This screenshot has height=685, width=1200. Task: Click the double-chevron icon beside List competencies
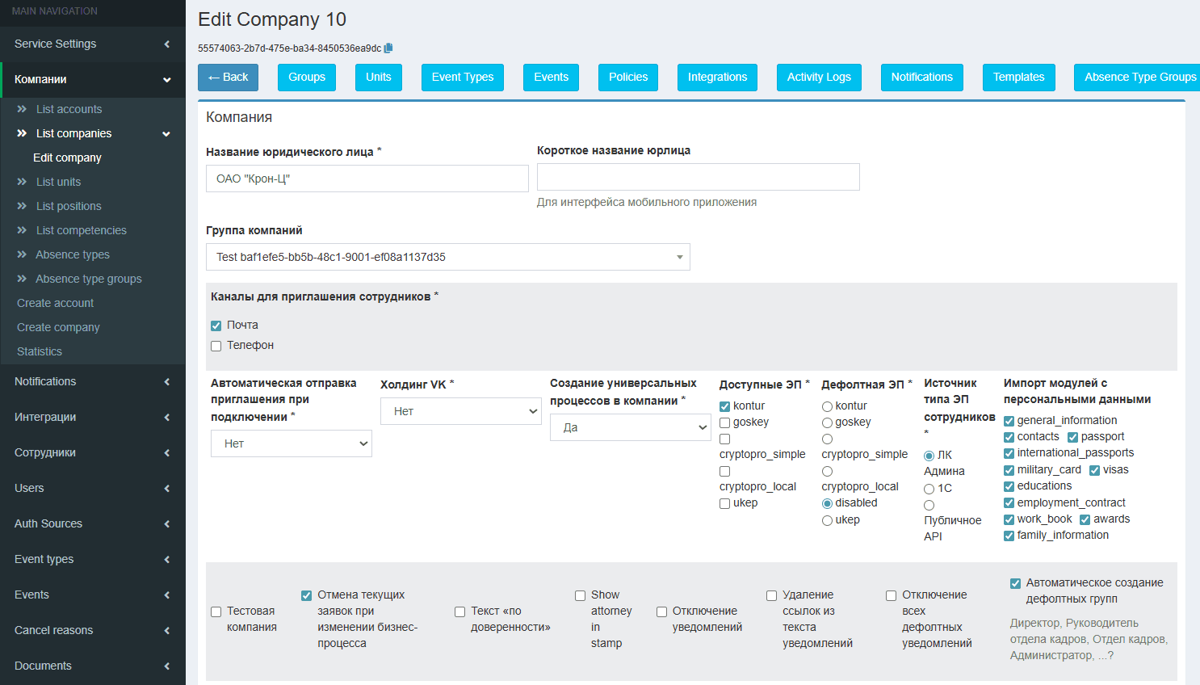pyautogui.click(x=22, y=230)
